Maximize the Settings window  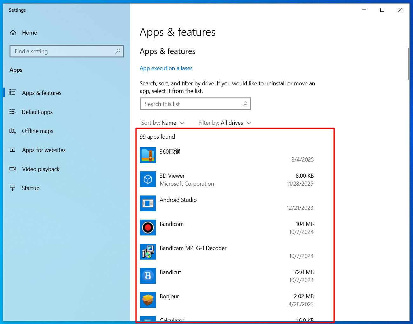(382, 10)
